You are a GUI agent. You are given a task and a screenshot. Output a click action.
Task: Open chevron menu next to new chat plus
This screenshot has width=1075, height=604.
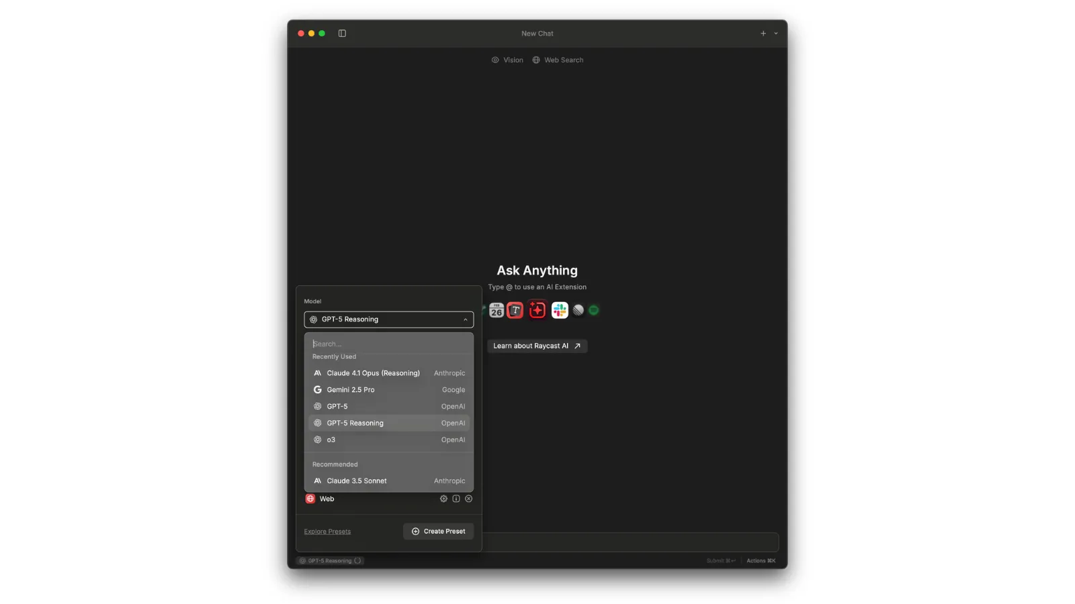776,34
